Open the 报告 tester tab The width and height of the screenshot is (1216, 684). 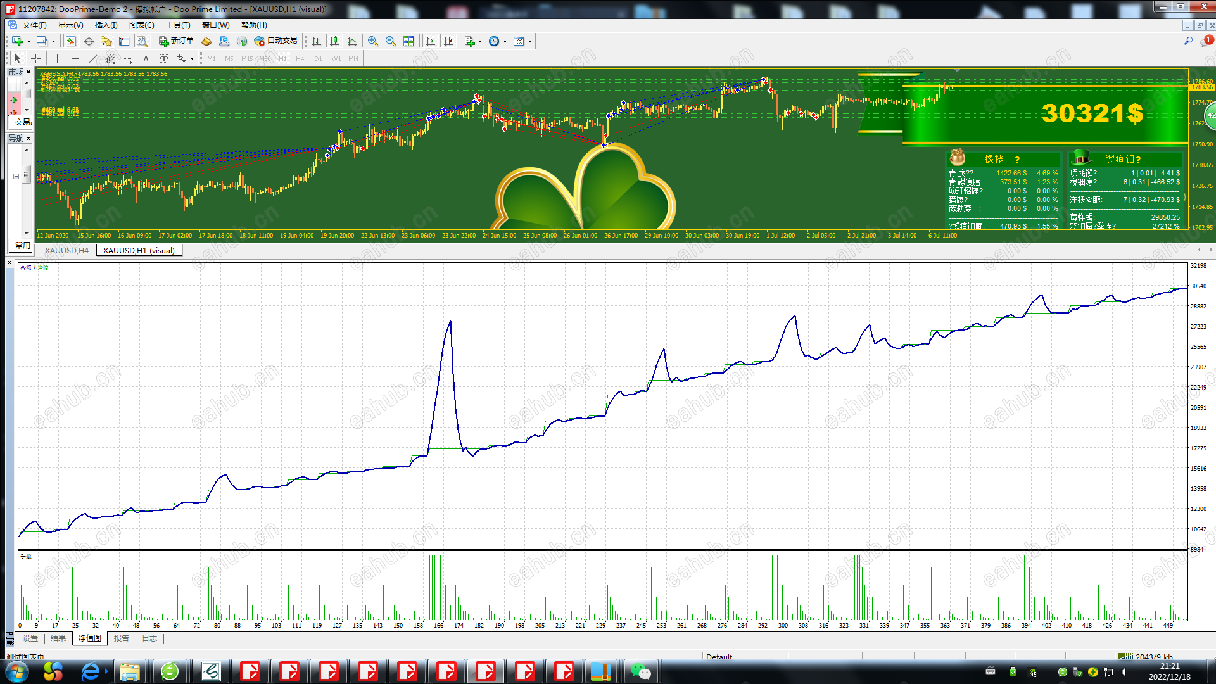(x=121, y=638)
